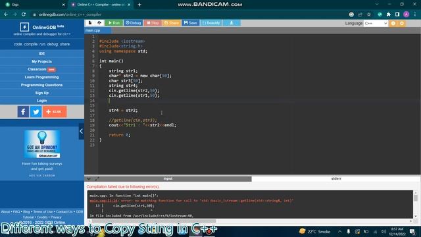Viewport: 421px width, 237px height.
Task: Open the editor settings gear icon
Action: (x=402, y=24)
